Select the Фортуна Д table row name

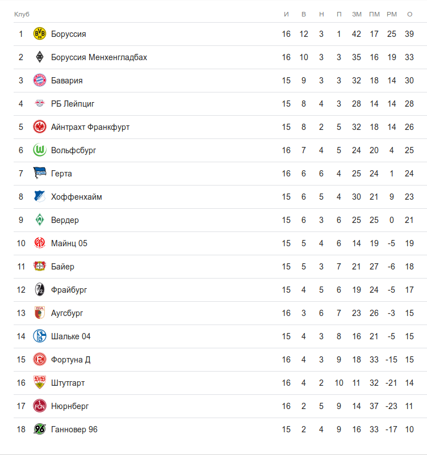point(70,360)
